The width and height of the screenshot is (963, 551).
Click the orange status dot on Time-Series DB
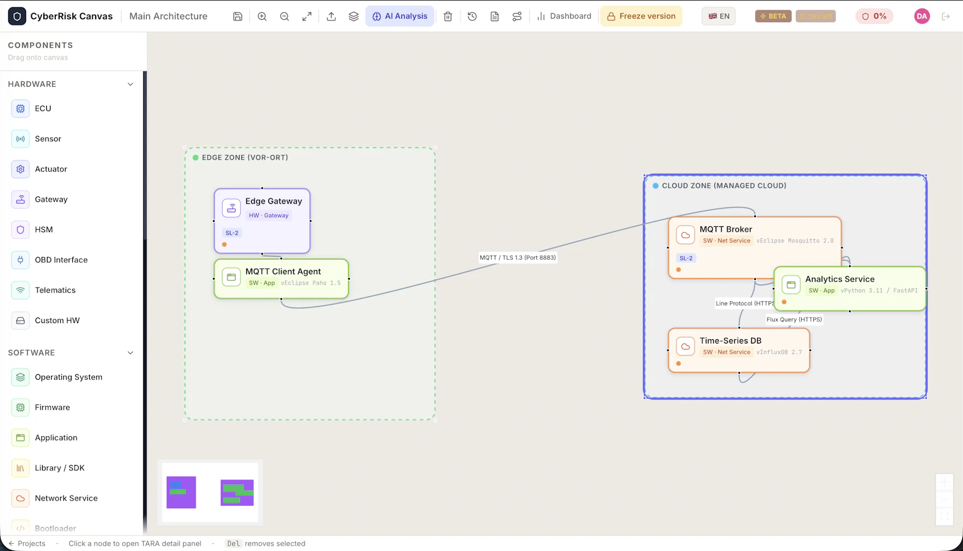(679, 363)
